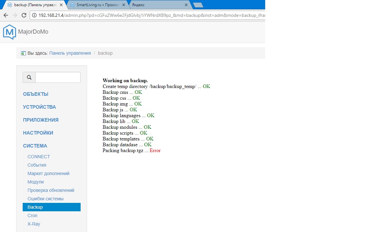
Task: Click the 'Working on backup.' heading
Action: coord(125,81)
